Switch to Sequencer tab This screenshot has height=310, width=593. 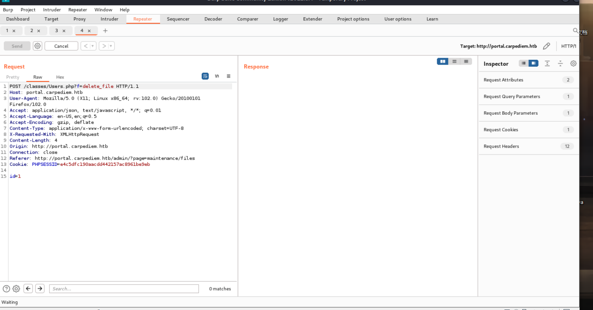click(x=178, y=19)
